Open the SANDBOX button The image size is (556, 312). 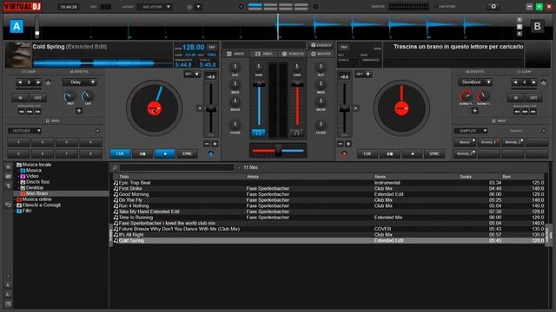[321, 45]
